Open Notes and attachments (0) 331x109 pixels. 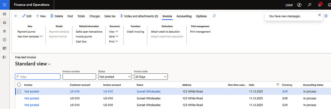[139, 16]
